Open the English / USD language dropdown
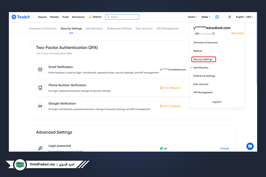This screenshot has height=177, width=266. [244, 17]
